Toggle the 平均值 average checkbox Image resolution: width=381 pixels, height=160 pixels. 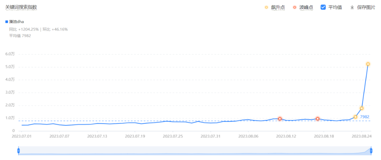(x=323, y=7)
